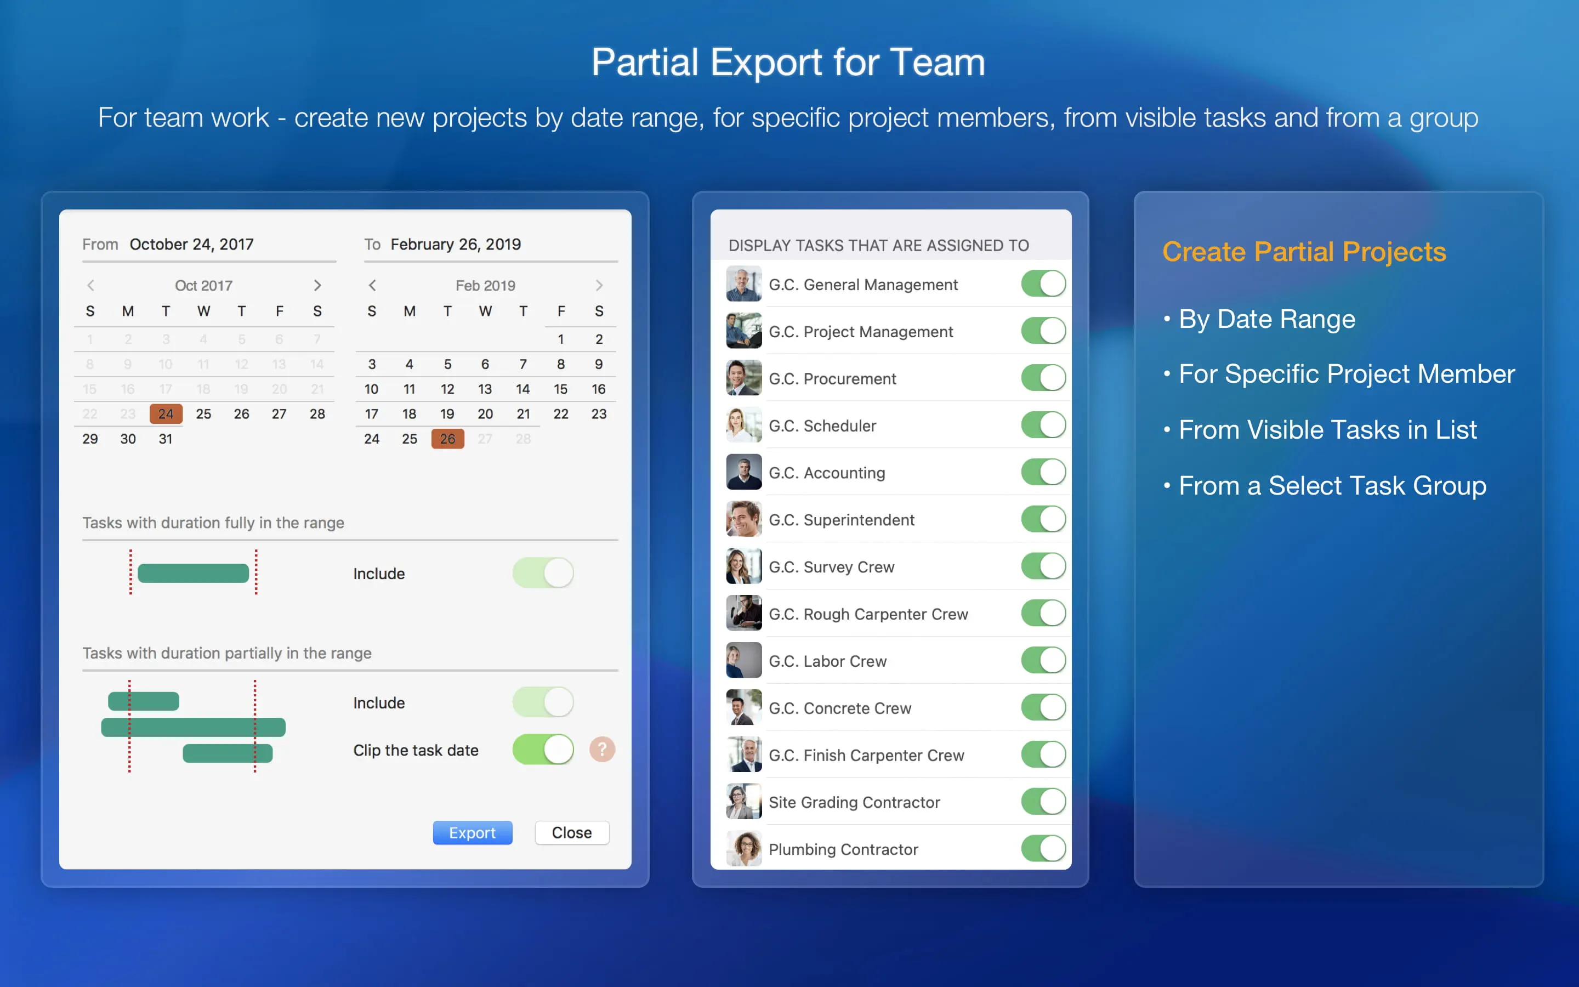Click the From date field October 24, 2017

pos(191,244)
